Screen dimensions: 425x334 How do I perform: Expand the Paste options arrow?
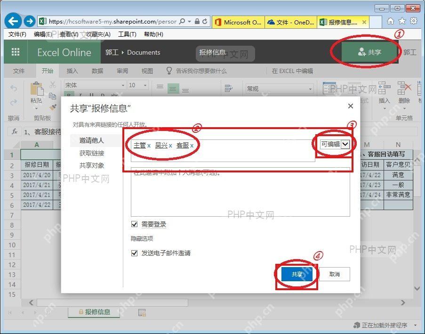(x=36, y=108)
